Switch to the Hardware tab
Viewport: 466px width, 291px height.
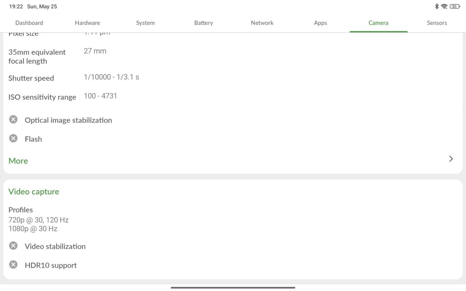pyautogui.click(x=87, y=23)
